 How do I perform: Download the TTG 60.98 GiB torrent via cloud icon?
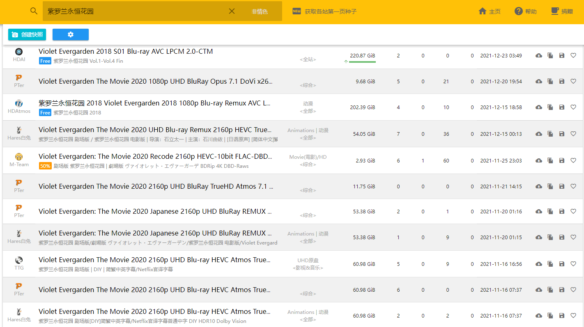click(539, 264)
